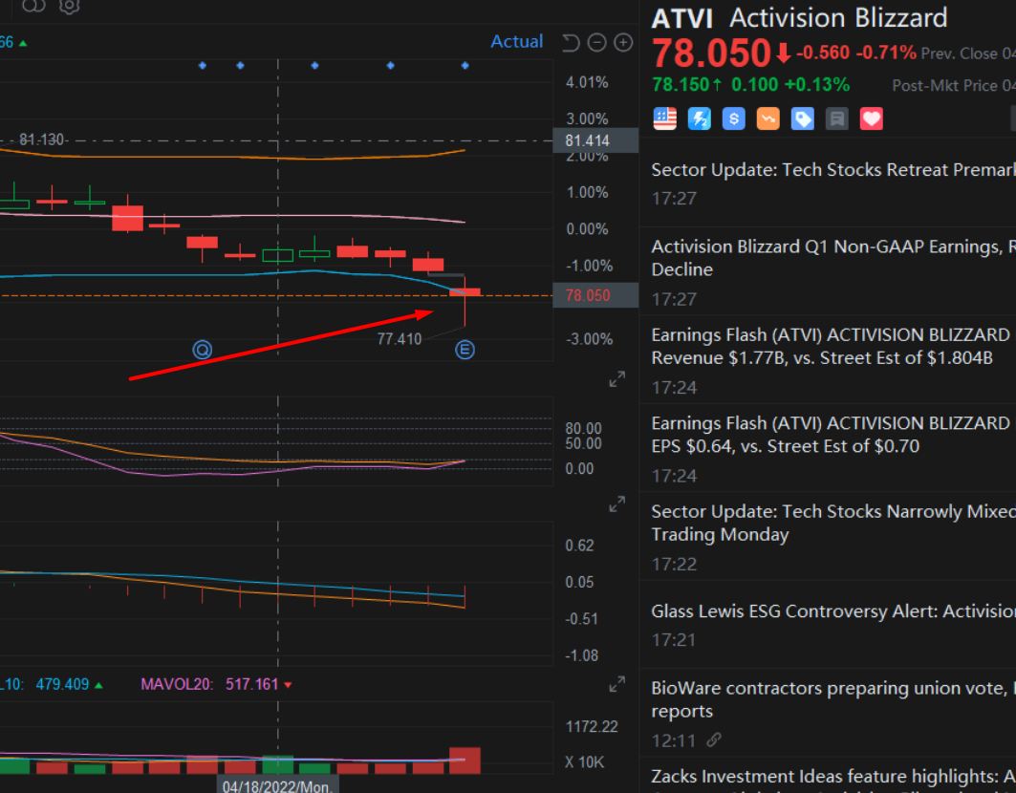Click the blue dollar sign icon
The image size is (1016, 793).
[733, 118]
